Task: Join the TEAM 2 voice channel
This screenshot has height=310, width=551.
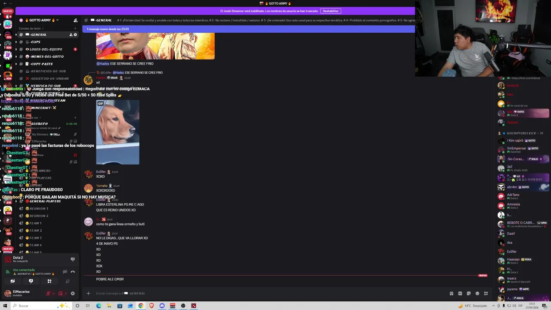Action: tap(47, 230)
